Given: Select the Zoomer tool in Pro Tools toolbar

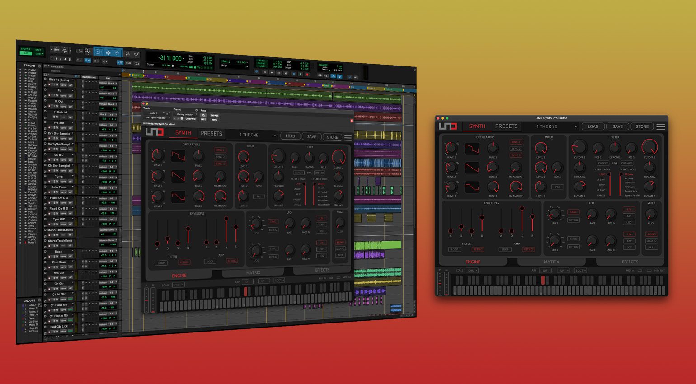Looking at the screenshot, I should [x=88, y=51].
